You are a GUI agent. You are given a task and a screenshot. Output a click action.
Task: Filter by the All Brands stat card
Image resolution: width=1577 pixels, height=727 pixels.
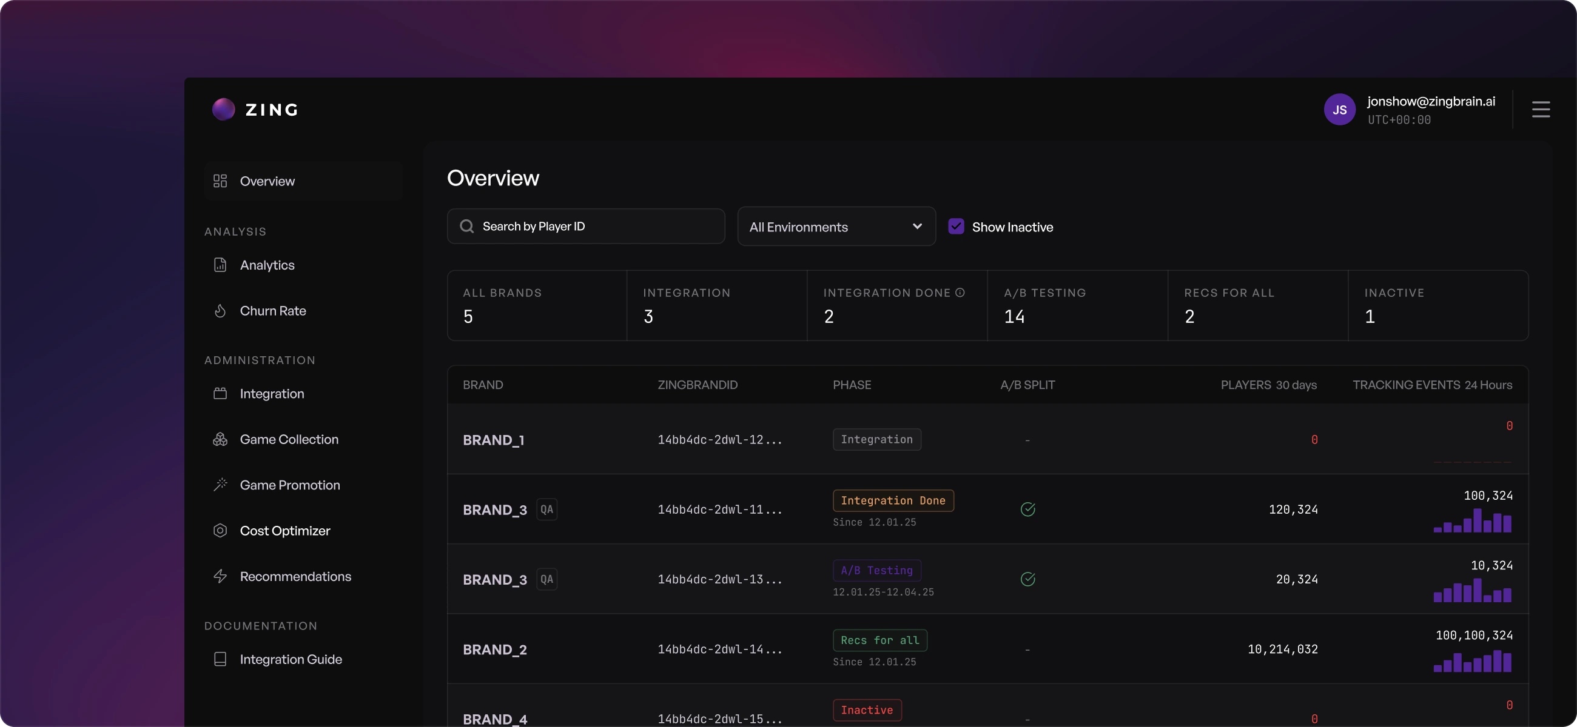click(x=537, y=305)
